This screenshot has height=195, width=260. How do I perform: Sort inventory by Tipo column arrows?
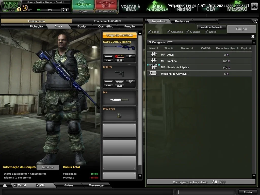(x=172, y=48)
